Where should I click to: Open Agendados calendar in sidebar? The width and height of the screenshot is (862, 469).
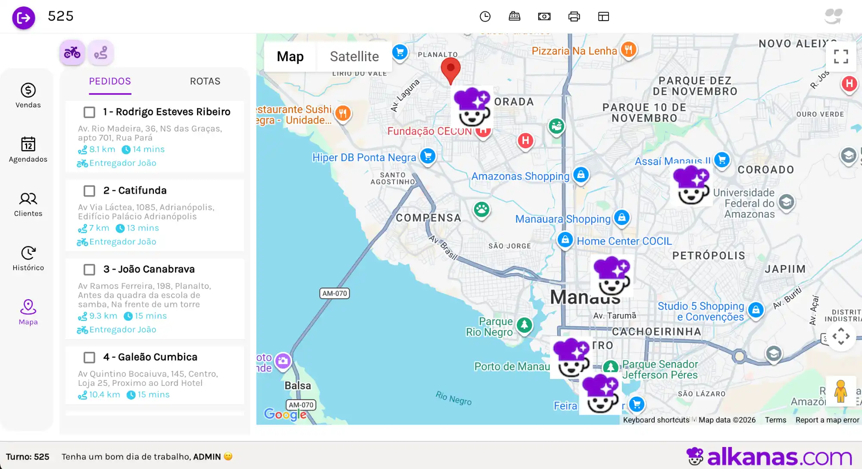[28, 149]
